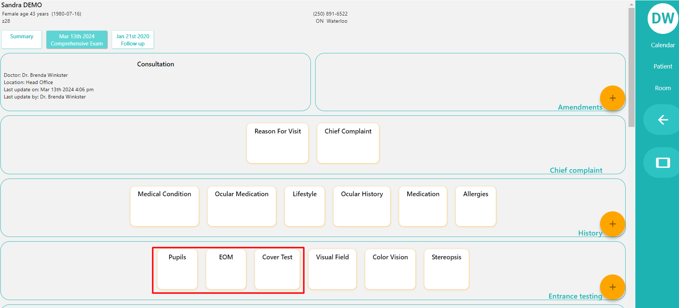679x308 pixels.
Task: Select the Jan 21st 2020 Follow up tab
Action: 133,40
